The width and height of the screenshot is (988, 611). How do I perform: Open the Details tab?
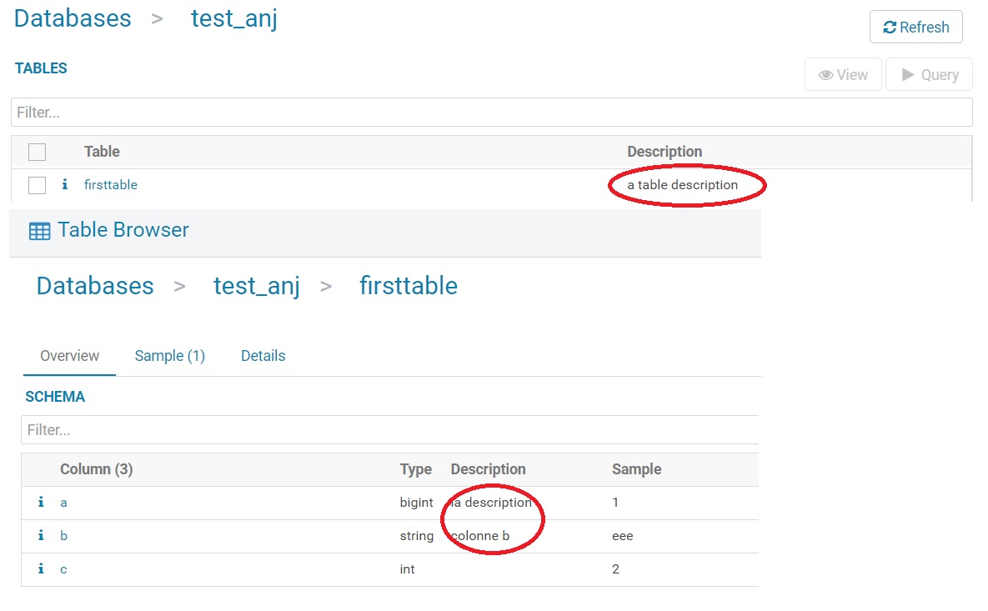pos(263,355)
